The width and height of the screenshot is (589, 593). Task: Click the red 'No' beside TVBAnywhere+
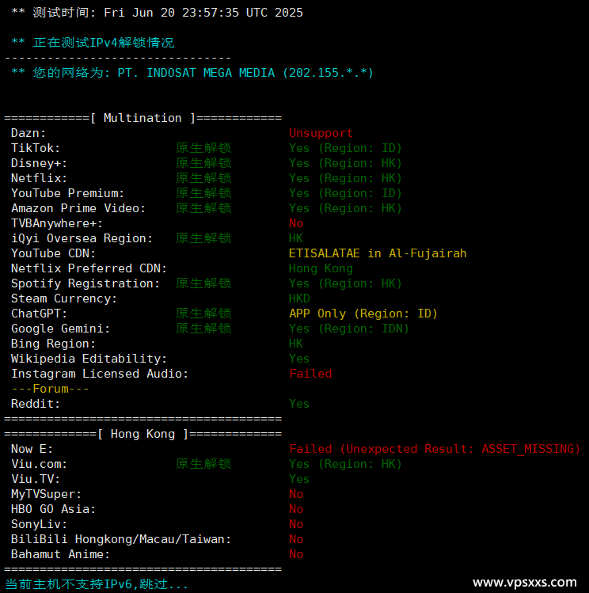(x=296, y=223)
